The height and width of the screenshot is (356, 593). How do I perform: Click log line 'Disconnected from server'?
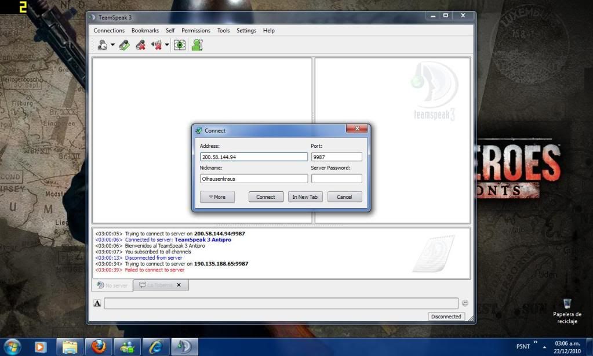tap(154, 257)
